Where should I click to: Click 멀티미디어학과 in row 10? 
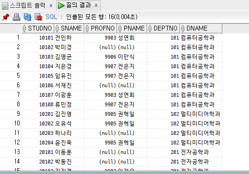[200, 124]
